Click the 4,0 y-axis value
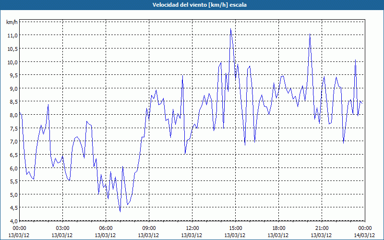Viewport: 384px width, 240px height. (13, 221)
